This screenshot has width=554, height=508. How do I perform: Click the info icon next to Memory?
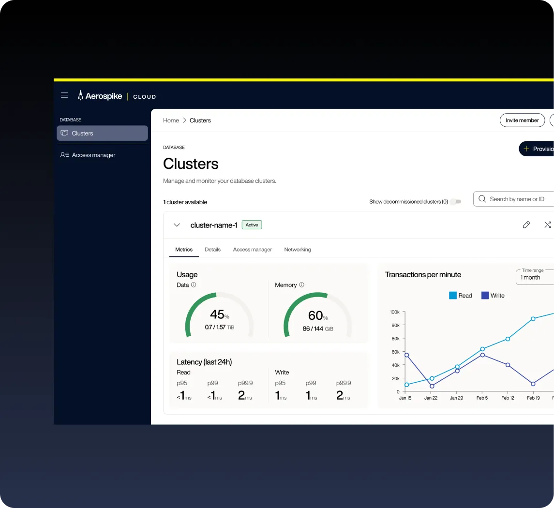[301, 285]
